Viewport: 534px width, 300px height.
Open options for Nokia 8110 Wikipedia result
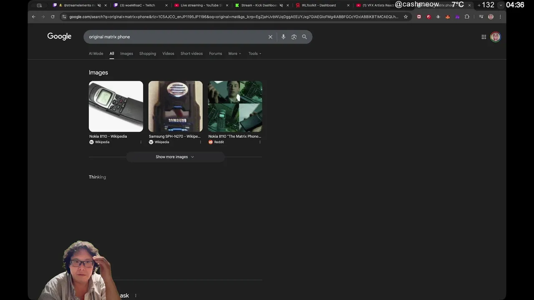click(141, 142)
